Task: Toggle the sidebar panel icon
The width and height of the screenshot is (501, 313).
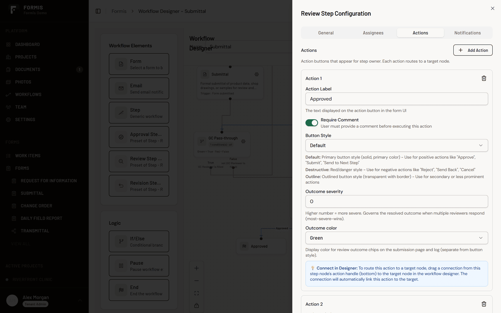Action: coord(98,11)
